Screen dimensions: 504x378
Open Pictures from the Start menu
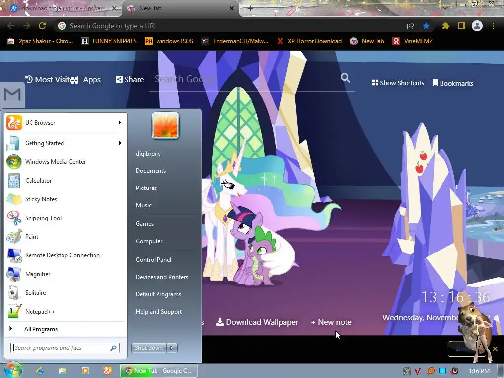pyautogui.click(x=146, y=188)
